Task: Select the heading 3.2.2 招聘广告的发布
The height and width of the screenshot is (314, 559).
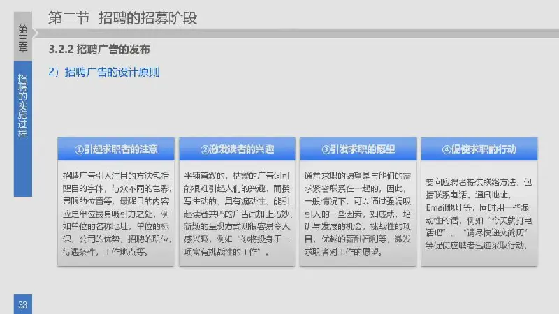Action: click(99, 49)
